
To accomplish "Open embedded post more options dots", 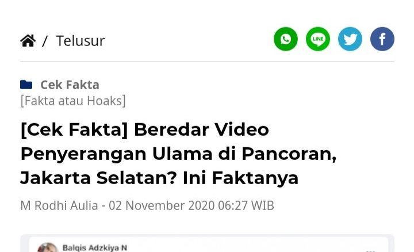I will coord(371,250).
